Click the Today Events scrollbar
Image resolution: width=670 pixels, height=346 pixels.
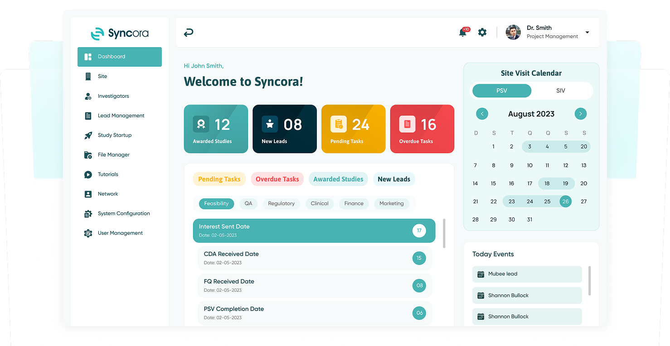tap(590, 281)
